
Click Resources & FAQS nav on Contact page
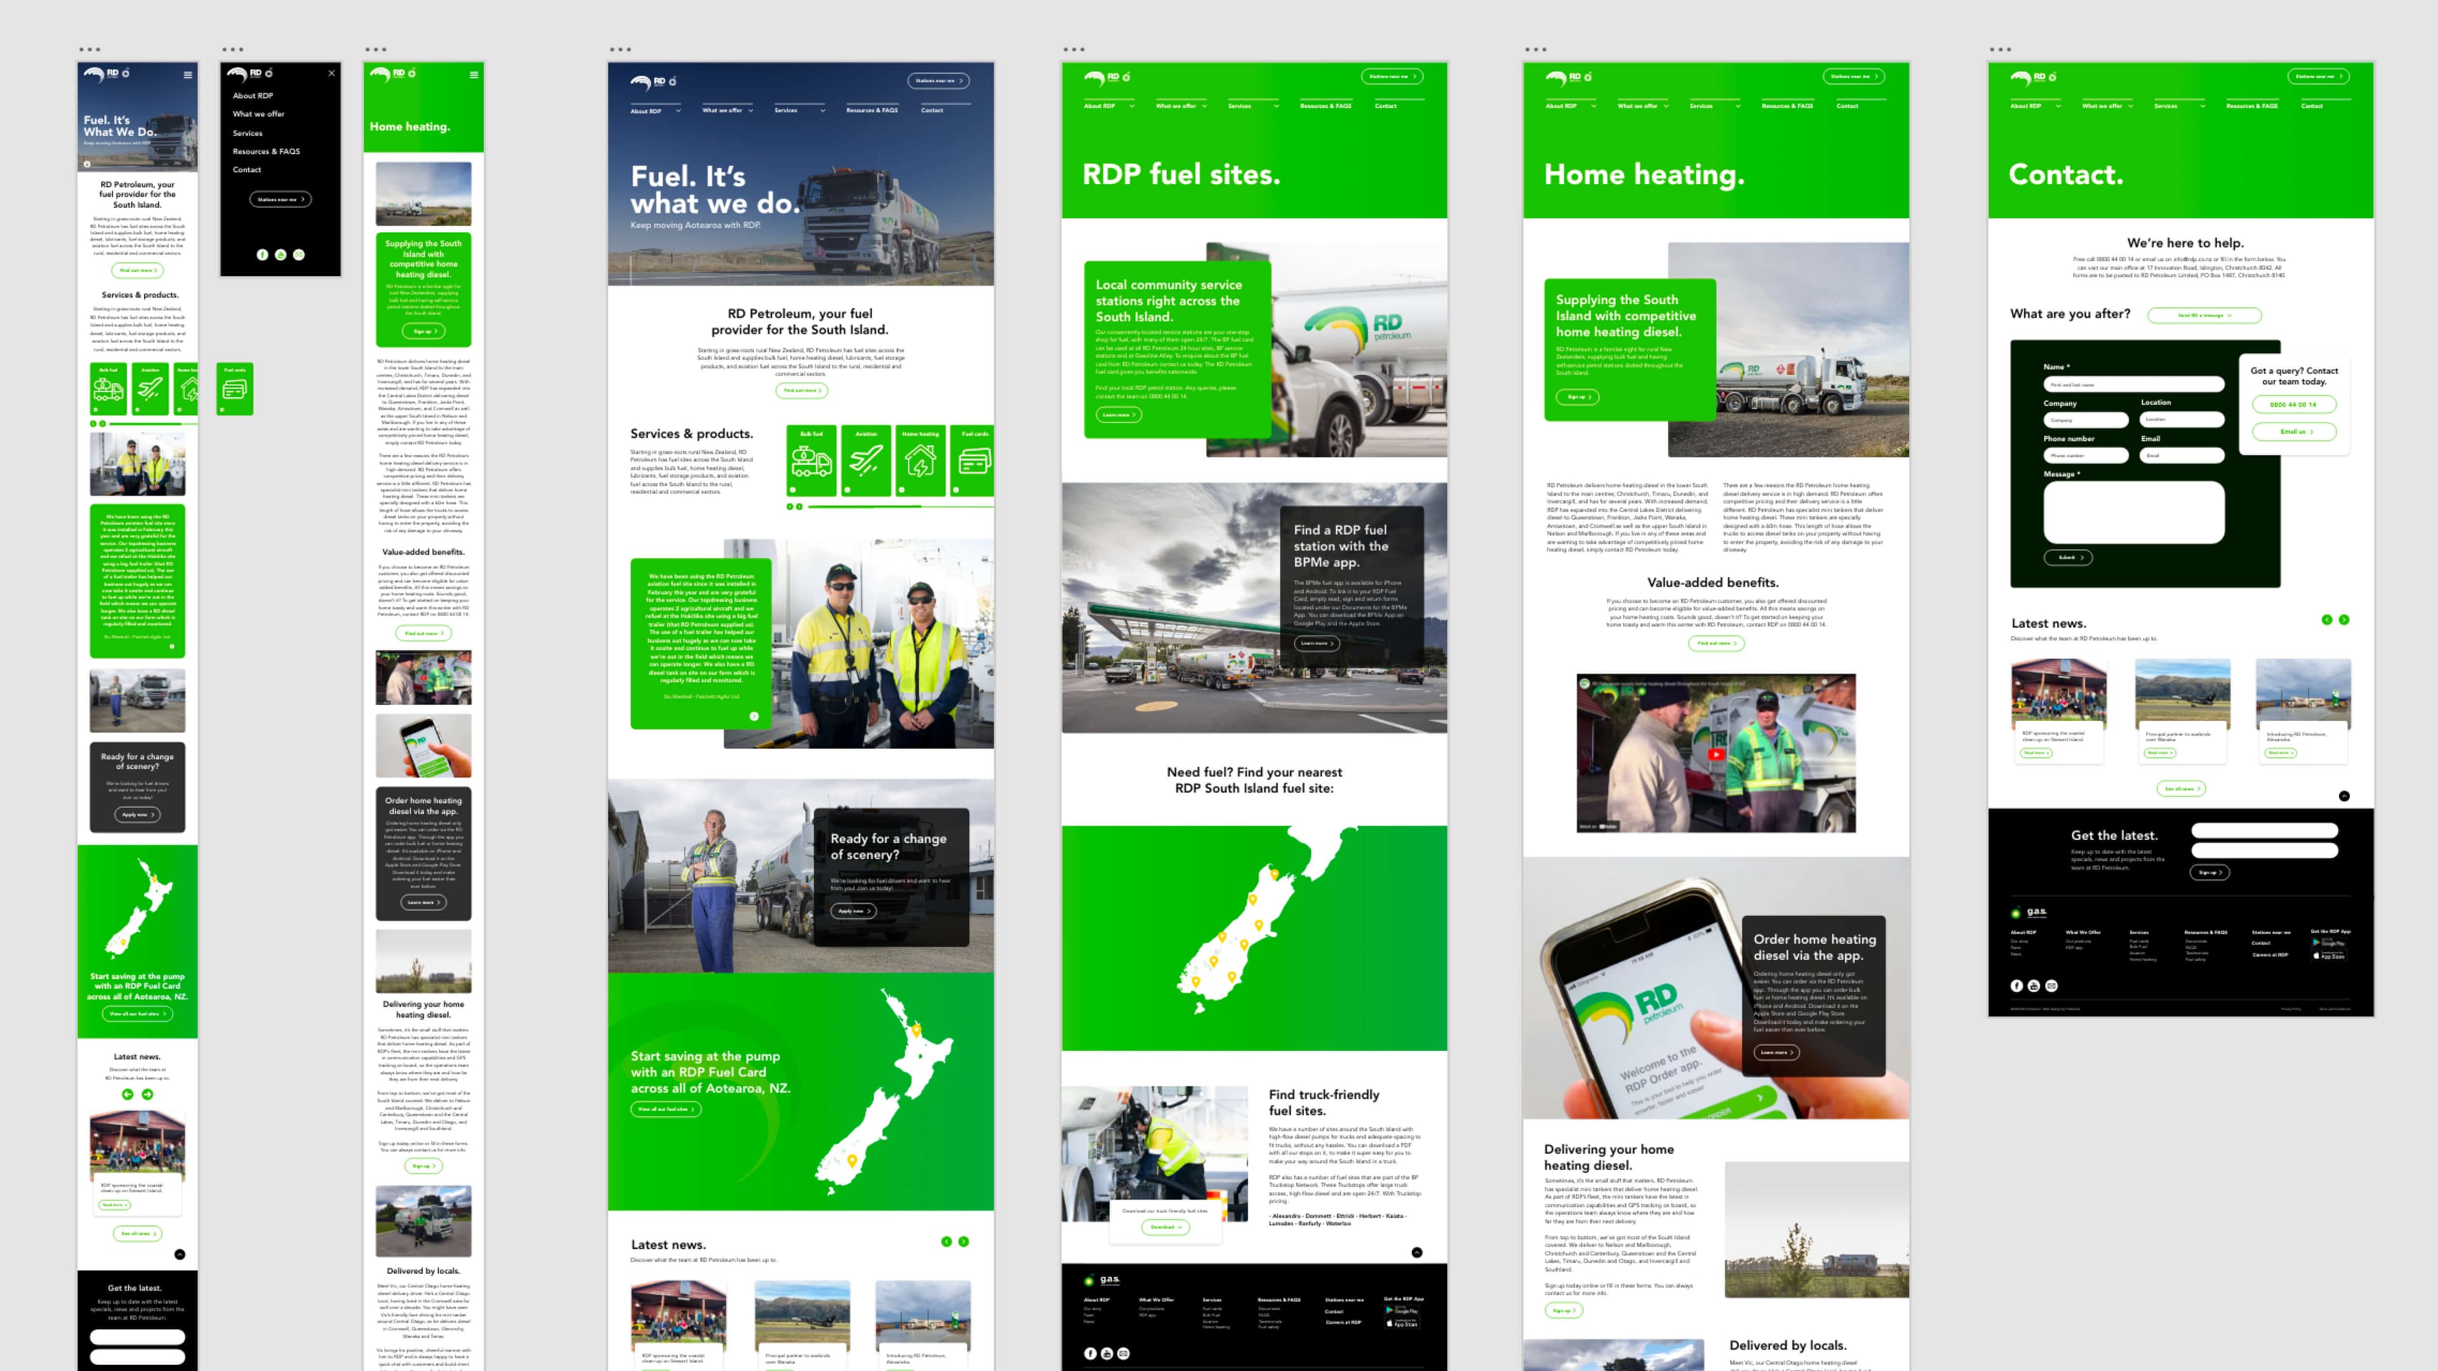pos(2251,106)
